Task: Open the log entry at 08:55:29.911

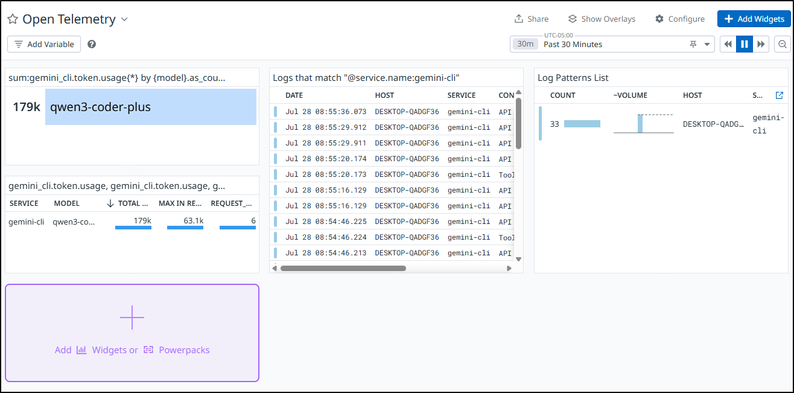Action: (x=392, y=143)
